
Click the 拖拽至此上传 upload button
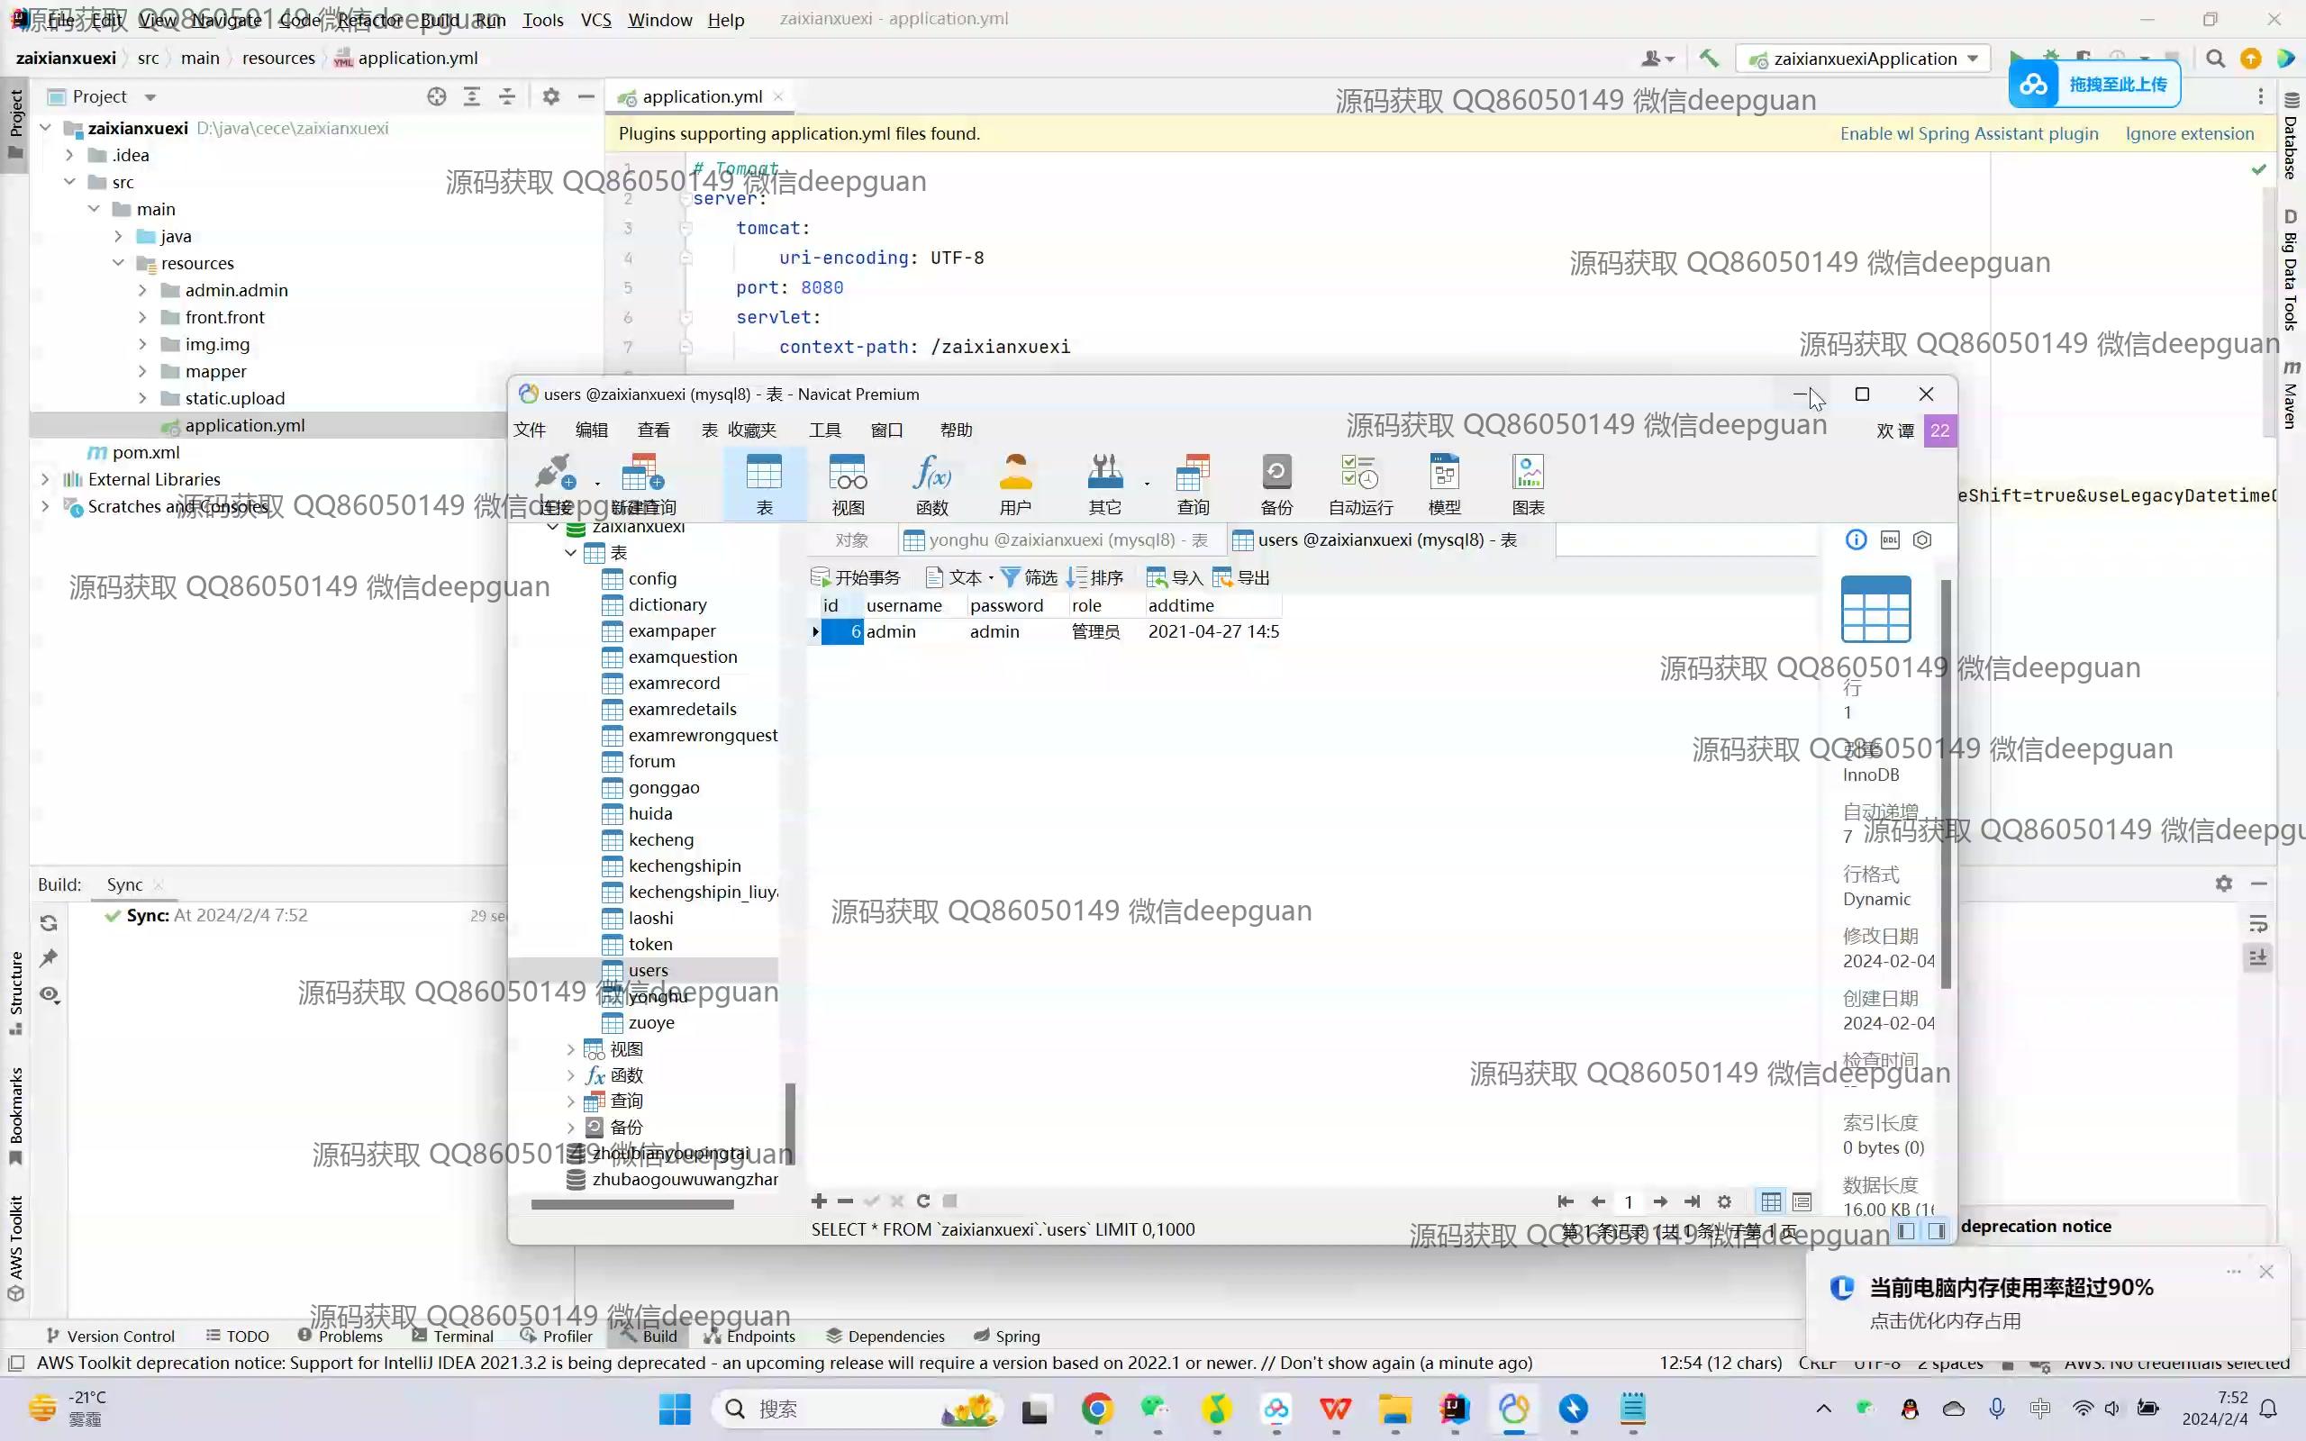click(x=2094, y=85)
